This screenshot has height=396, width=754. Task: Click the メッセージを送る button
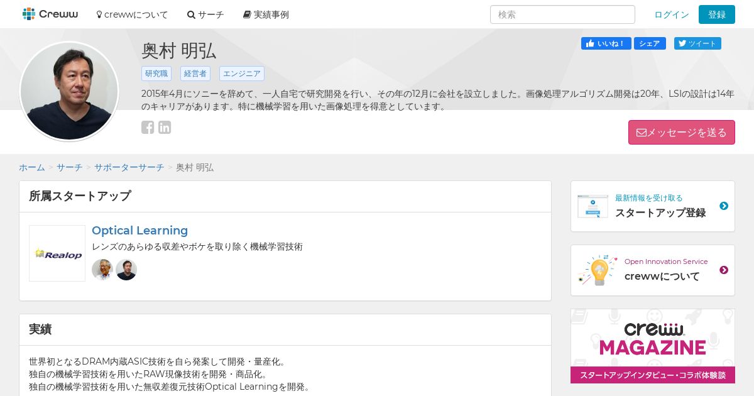[682, 133]
